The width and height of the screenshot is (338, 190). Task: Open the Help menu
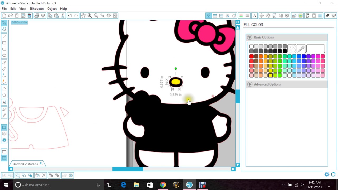click(x=63, y=9)
